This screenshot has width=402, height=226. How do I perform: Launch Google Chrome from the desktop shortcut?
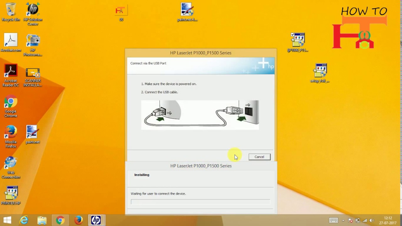point(11,106)
